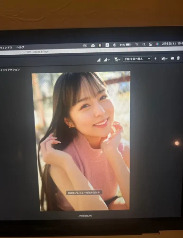The image size is (183, 238).
Task: Open the ヘルプ menu
Action: tap(20, 47)
